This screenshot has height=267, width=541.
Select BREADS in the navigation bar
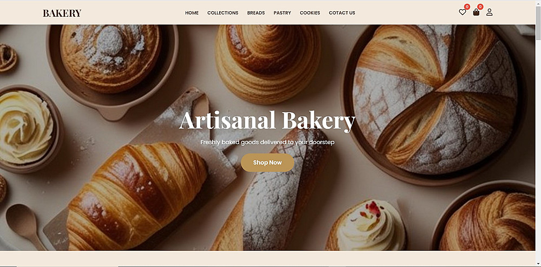pyautogui.click(x=256, y=13)
